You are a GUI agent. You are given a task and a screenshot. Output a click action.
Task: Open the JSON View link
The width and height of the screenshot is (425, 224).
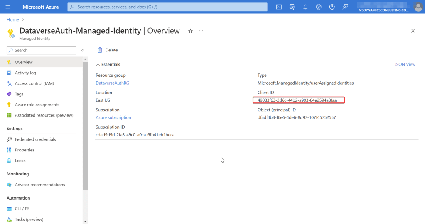[x=405, y=65]
